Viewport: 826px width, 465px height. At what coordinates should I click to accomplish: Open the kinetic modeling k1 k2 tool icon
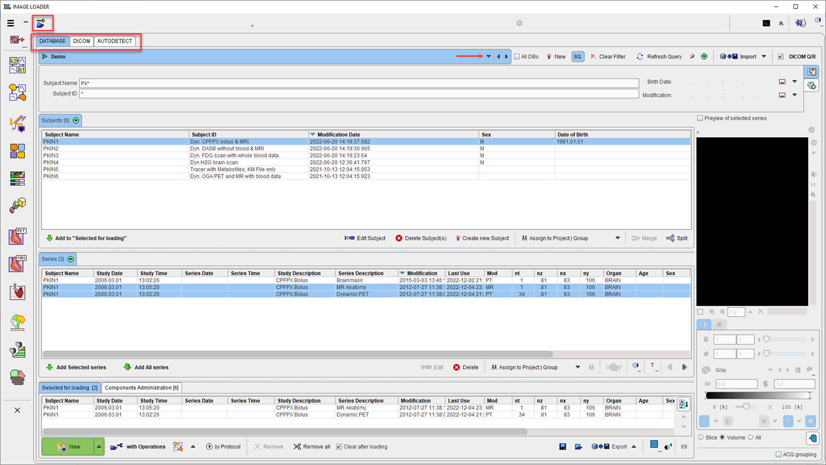pyautogui.click(x=18, y=65)
